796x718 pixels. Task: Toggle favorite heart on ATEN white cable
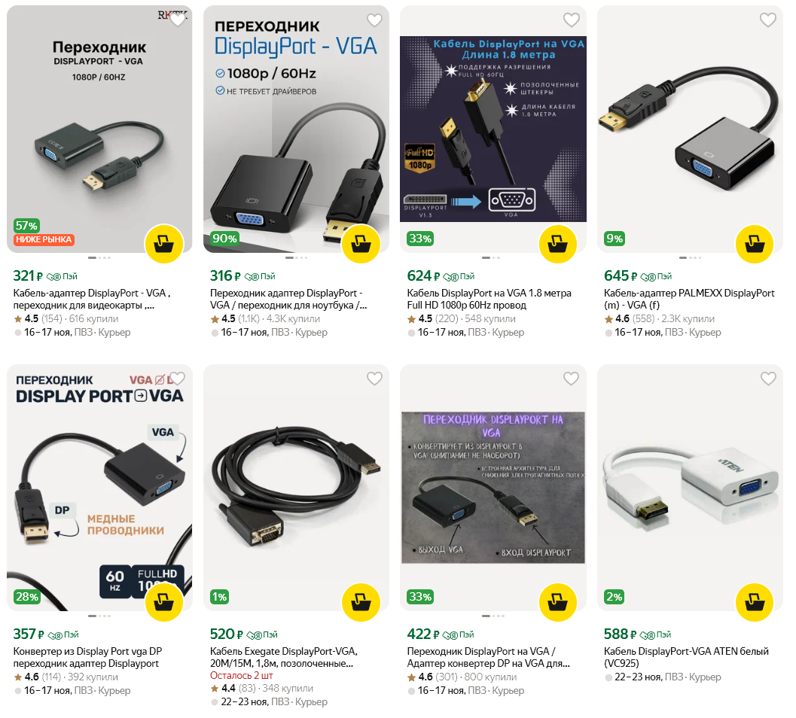point(768,378)
